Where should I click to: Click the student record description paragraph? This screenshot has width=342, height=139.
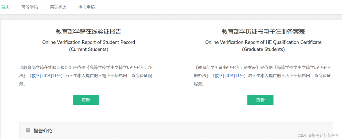86,76
